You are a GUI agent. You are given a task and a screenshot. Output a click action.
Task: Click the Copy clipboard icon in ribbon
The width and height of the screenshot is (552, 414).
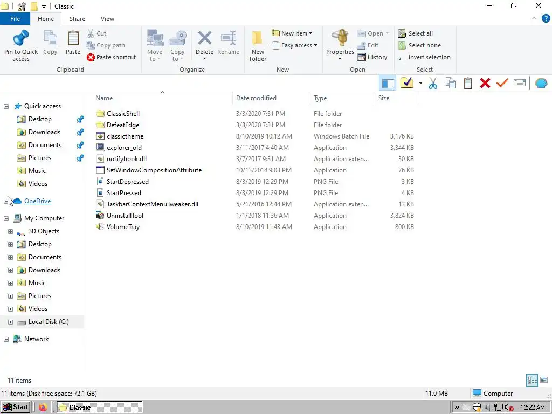50,38
